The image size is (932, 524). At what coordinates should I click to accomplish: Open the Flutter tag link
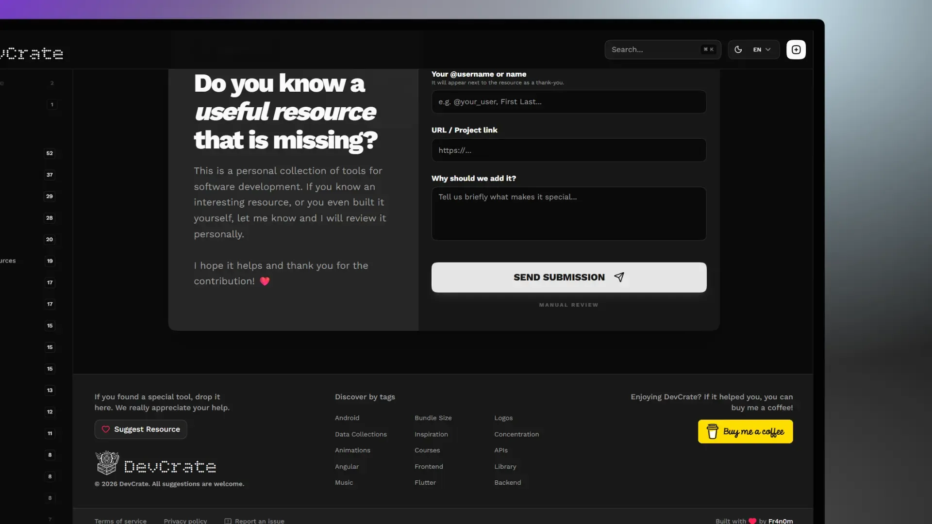pos(425,483)
